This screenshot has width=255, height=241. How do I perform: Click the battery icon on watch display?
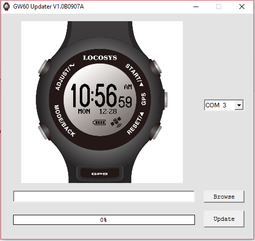(x=99, y=122)
